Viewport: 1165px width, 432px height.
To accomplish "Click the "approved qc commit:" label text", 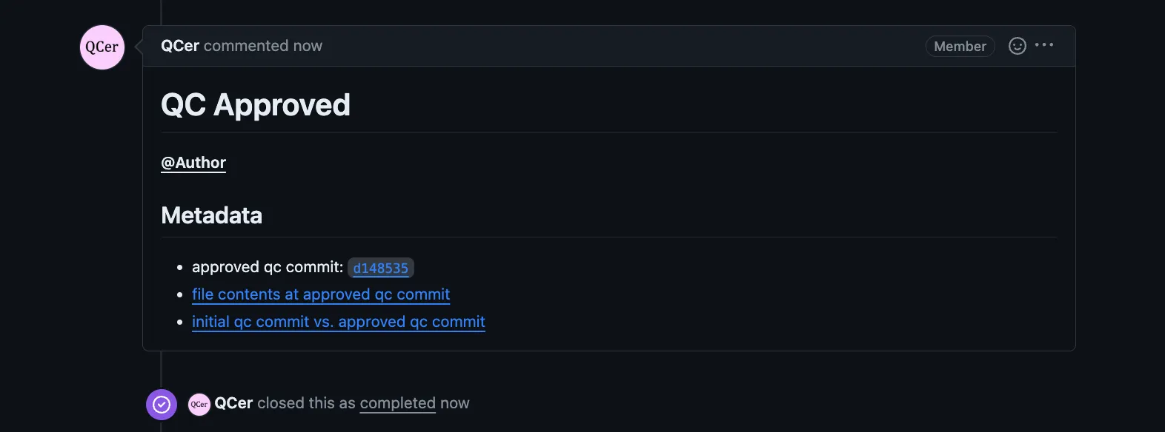I will pyautogui.click(x=268, y=267).
